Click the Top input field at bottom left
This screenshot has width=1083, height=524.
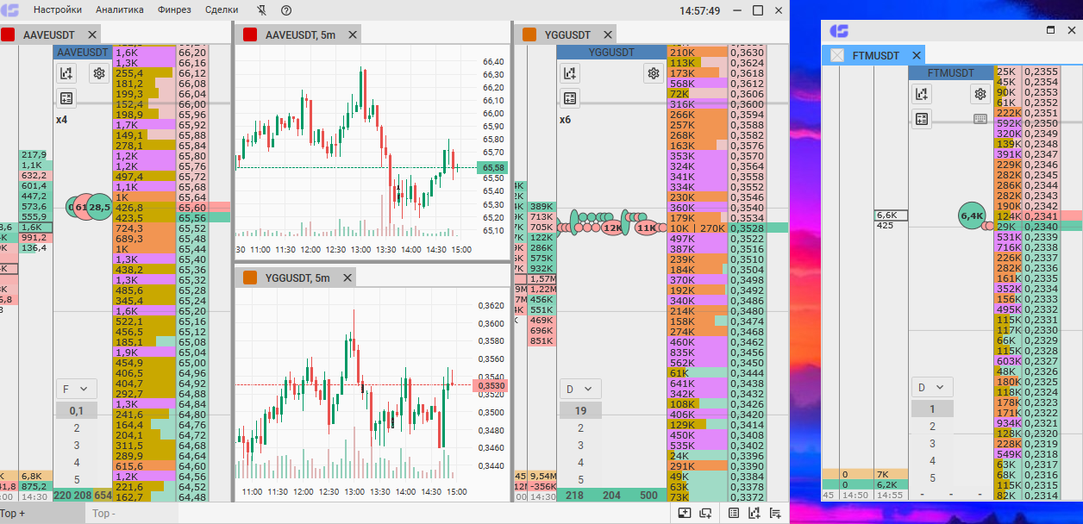132,513
